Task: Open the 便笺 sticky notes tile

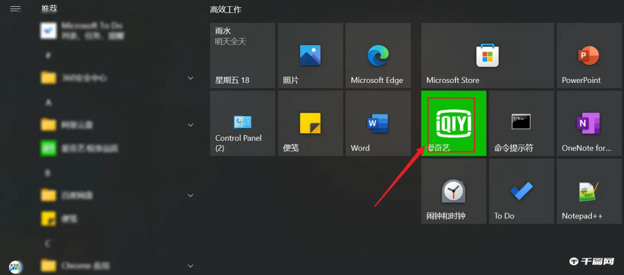Action: [310, 124]
